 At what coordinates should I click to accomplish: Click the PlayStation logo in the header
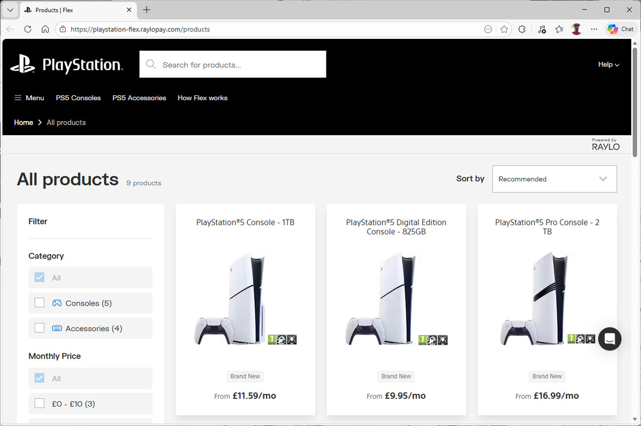pos(66,65)
